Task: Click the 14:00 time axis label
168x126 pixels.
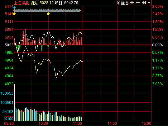Action: pos(112,124)
